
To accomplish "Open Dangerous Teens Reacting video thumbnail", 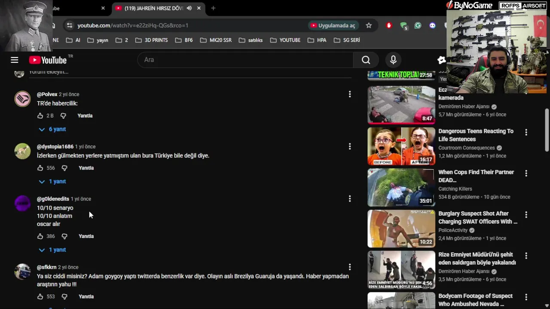I will point(401,146).
